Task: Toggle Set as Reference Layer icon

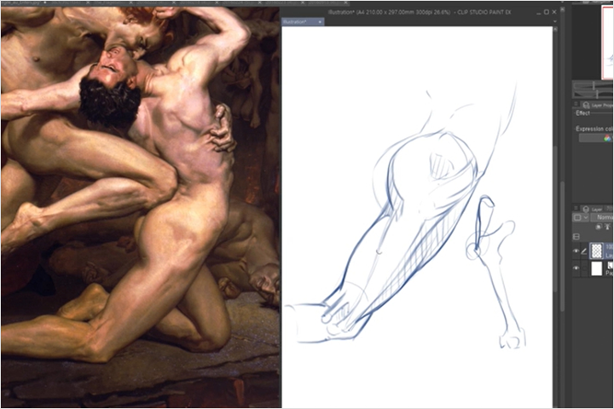Action: 608,227
